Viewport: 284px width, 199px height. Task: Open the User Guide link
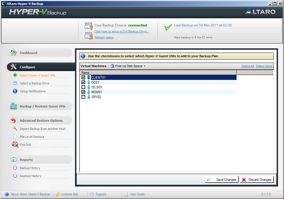137,194
